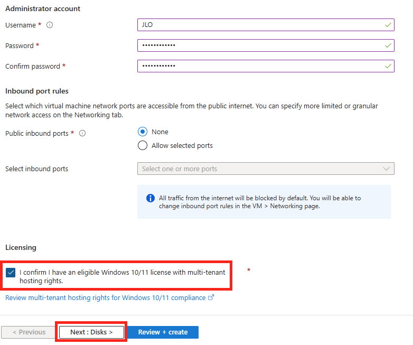
Task: Select Allow selected ports option
Action: (x=143, y=145)
